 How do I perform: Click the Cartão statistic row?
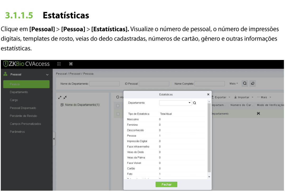[x=166, y=168]
